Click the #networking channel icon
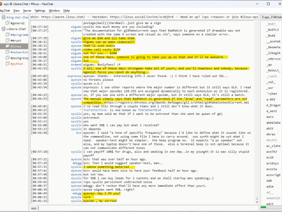This screenshot has height=212, width=282. pos(7,52)
